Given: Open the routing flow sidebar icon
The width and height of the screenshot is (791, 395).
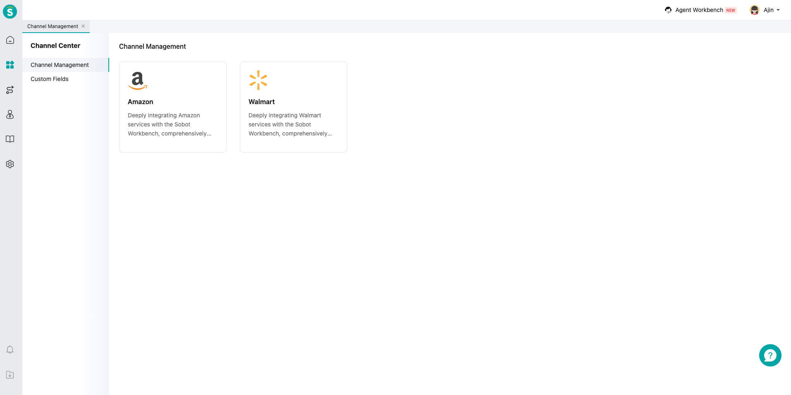Looking at the screenshot, I should [x=10, y=90].
